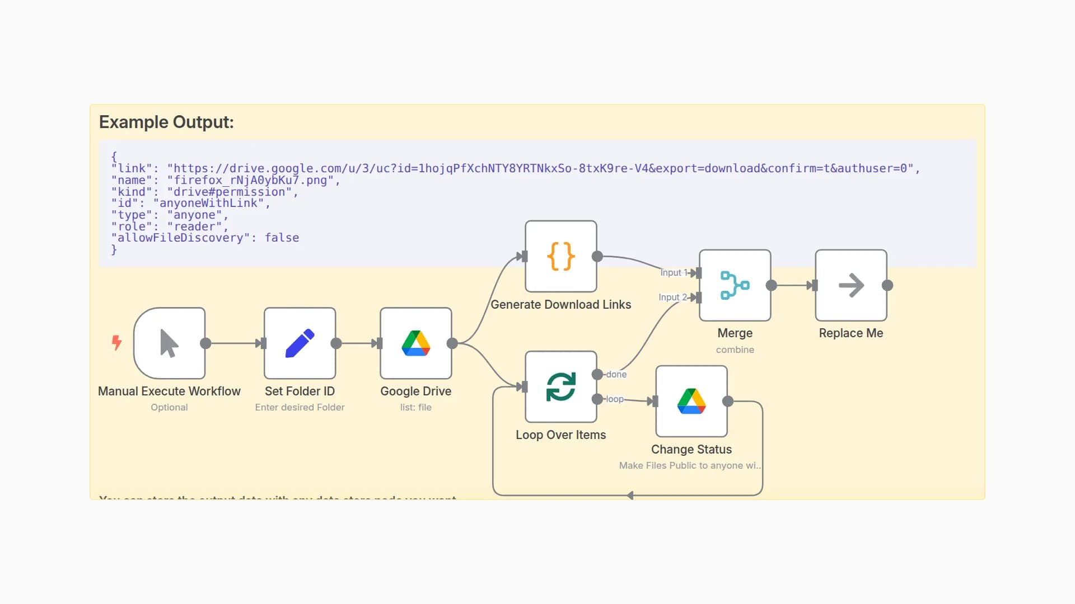Open the Merge combine node
This screenshot has width=1075, height=604.
735,285
